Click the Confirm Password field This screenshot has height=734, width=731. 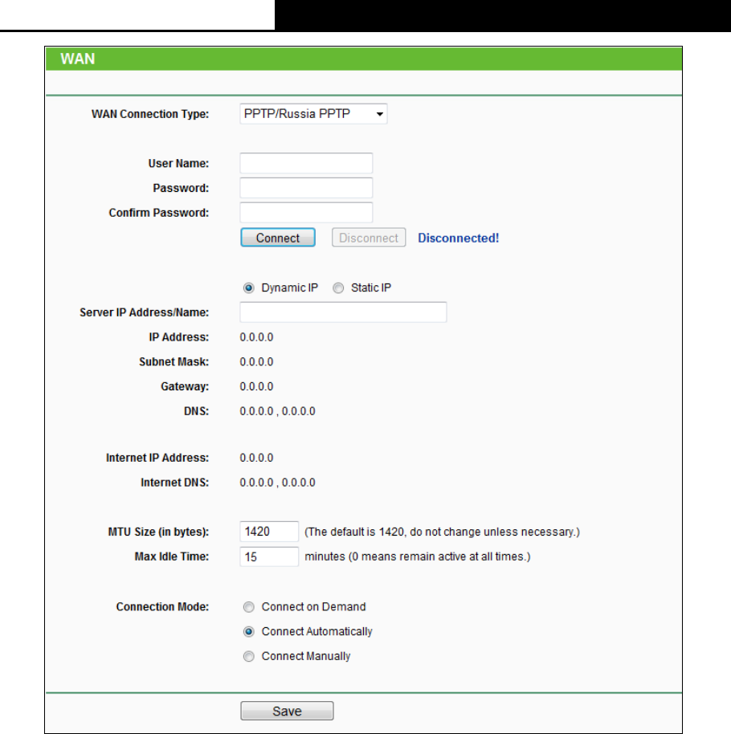pos(306,213)
